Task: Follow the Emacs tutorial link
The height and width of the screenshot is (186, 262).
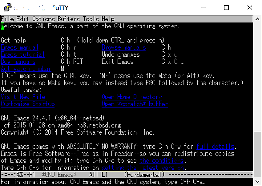Action: [23, 54]
